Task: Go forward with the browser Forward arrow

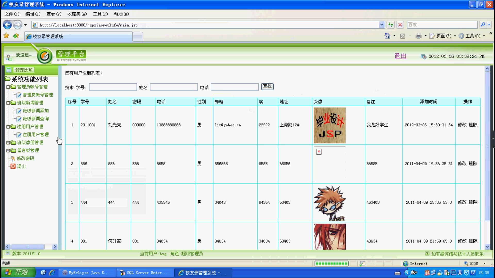Action: pos(18,25)
